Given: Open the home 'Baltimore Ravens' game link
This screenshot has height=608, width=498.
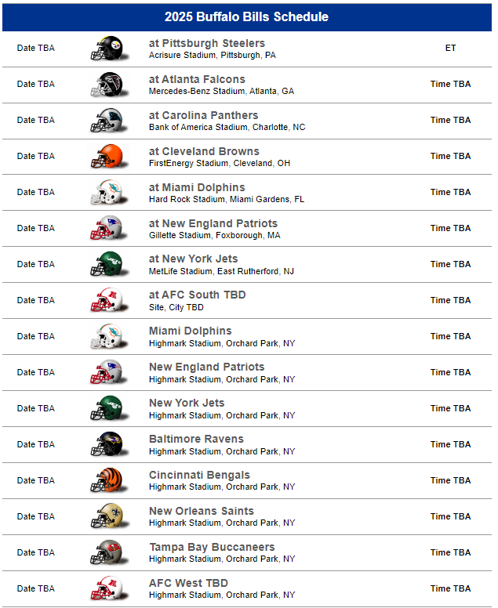Looking at the screenshot, I should point(196,439).
